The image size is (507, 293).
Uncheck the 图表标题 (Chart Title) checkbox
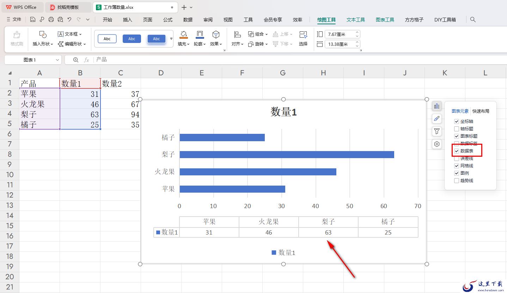click(x=457, y=136)
